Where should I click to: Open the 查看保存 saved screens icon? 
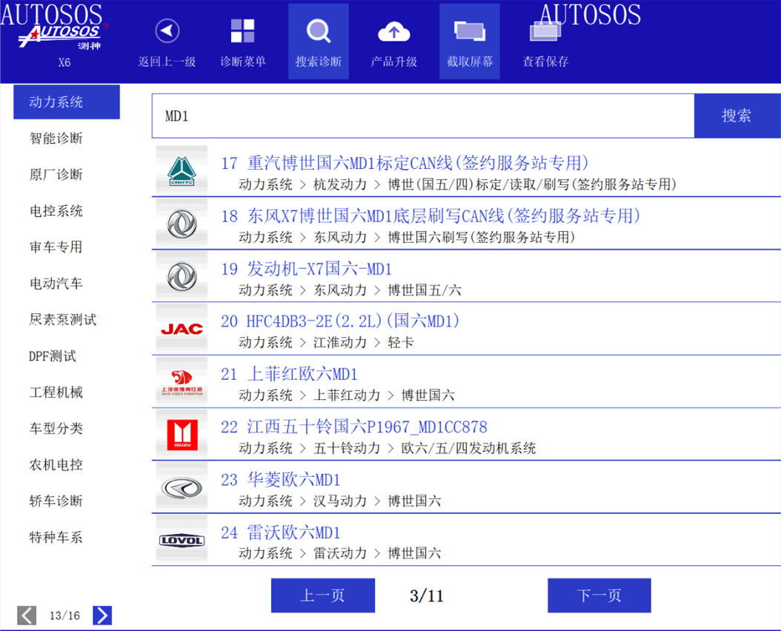click(545, 31)
